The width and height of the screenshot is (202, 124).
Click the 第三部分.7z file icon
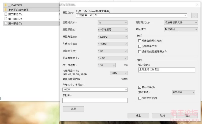pos(6,19)
